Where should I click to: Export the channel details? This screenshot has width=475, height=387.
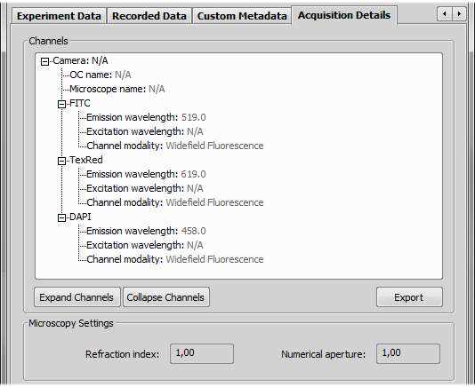point(409,297)
